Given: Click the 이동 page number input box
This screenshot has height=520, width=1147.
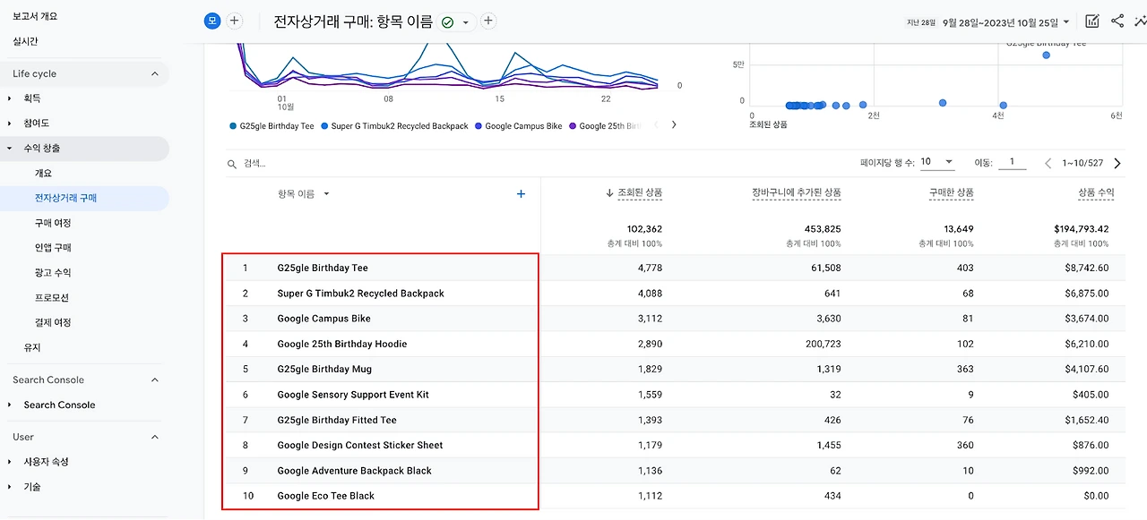Looking at the screenshot, I should [1013, 162].
